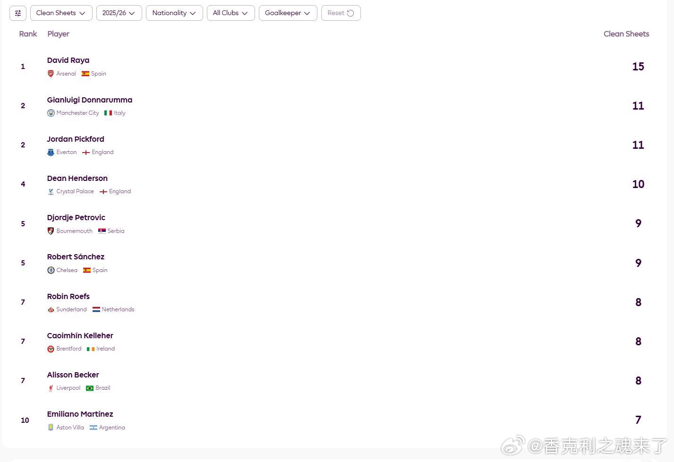Expand the All Clubs filter dropdown
The image size is (674, 462).
(230, 13)
